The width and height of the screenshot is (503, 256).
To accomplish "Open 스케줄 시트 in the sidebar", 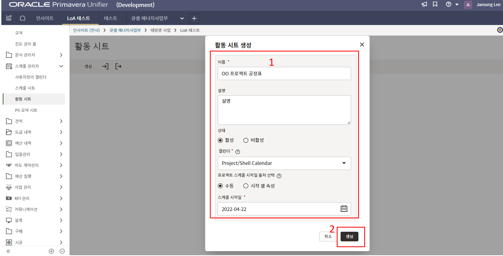I will [25, 88].
